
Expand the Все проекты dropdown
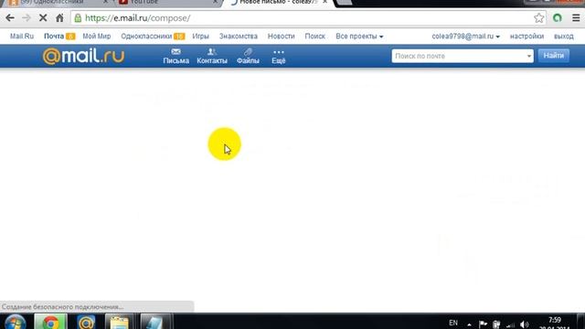(359, 37)
